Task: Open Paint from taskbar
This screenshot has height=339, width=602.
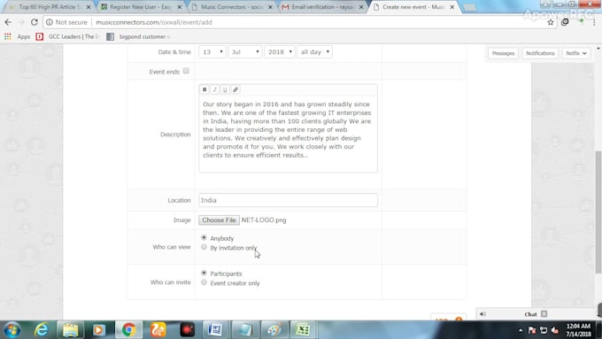Action: point(274,330)
